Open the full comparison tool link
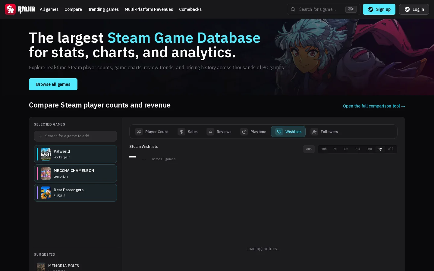The image size is (434, 271). [374, 106]
